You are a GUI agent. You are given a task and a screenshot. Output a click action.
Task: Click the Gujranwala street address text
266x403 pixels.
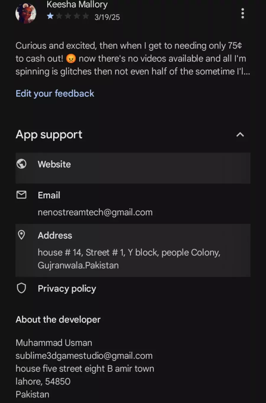click(129, 259)
